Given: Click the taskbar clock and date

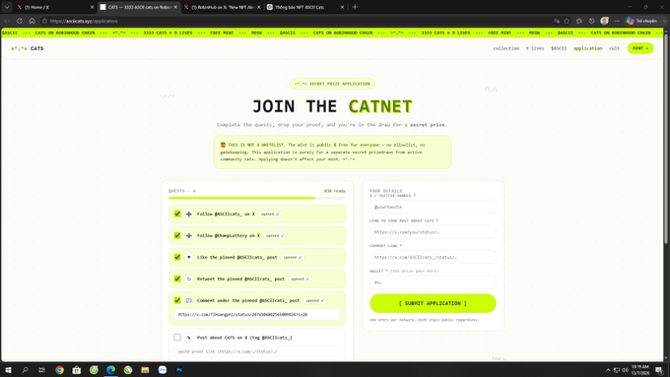Looking at the screenshot, I should [640, 370].
